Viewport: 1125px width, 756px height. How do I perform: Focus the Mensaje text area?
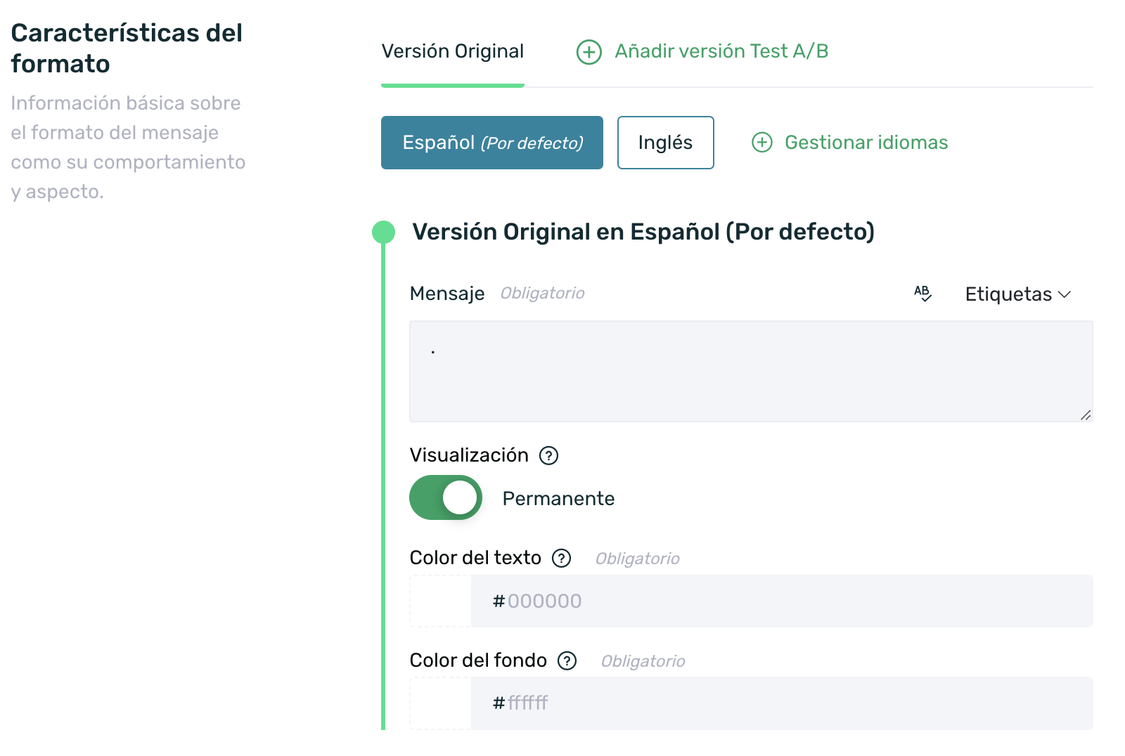coord(751,371)
